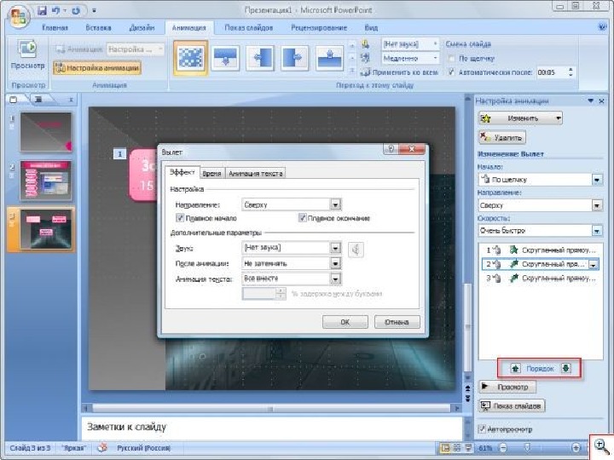
Task: Open Направление dropdown in dialog
Action: point(336,204)
